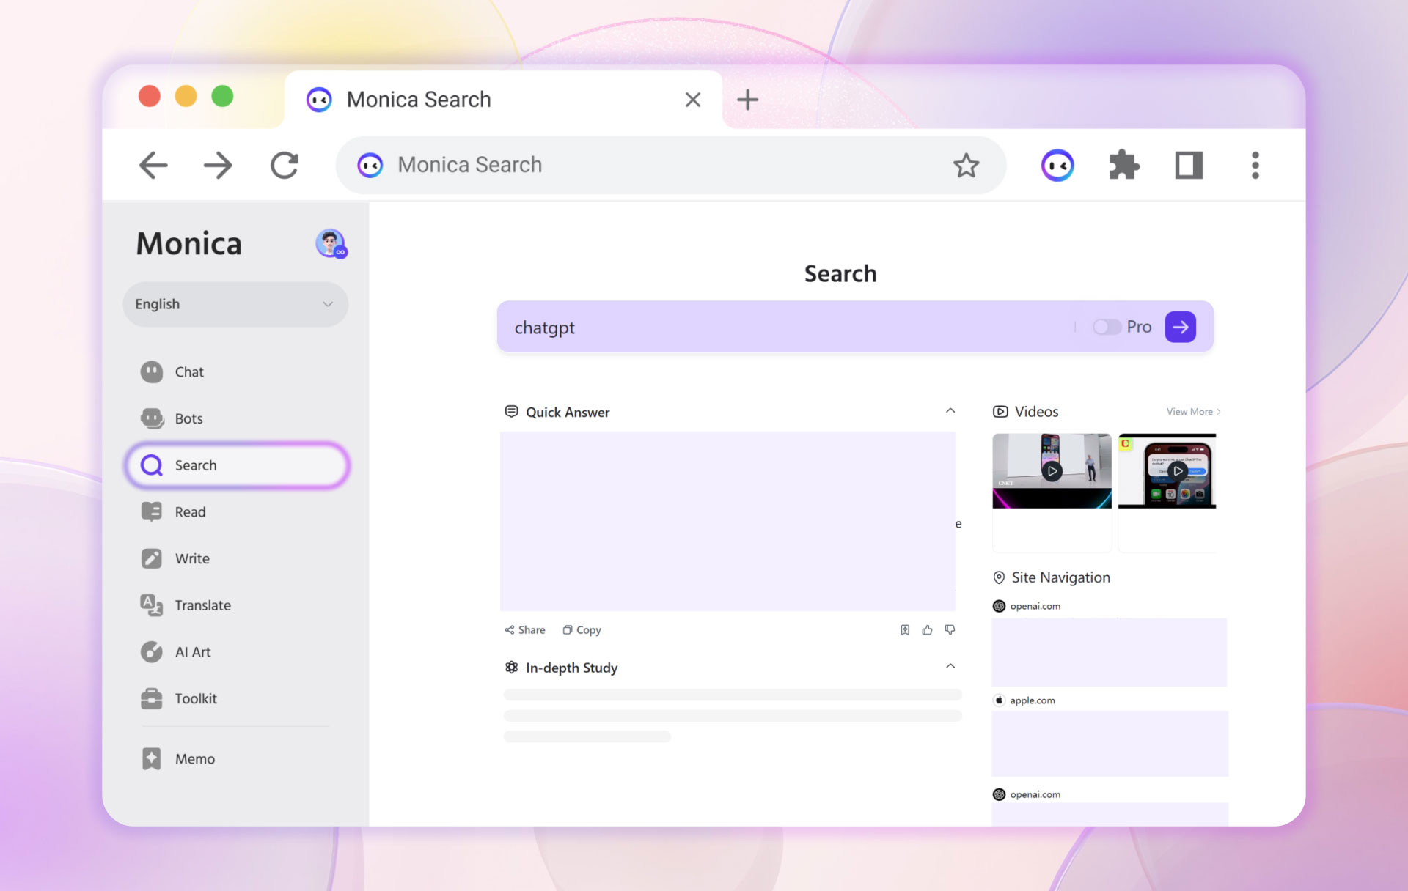The image size is (1408, 891).
Task: Play the first video thumbnail
Action: (x=1052, y=471)
